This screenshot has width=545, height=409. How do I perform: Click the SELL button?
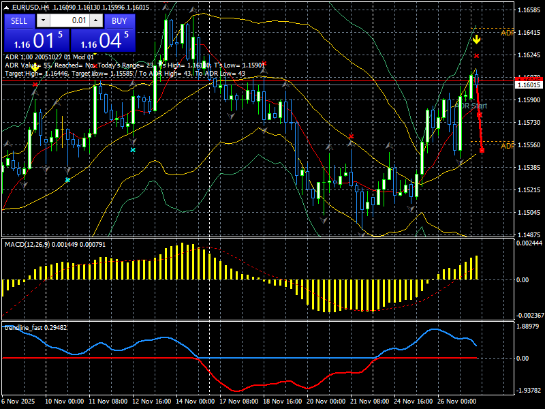pyautogui.click(x=19, y=21)
